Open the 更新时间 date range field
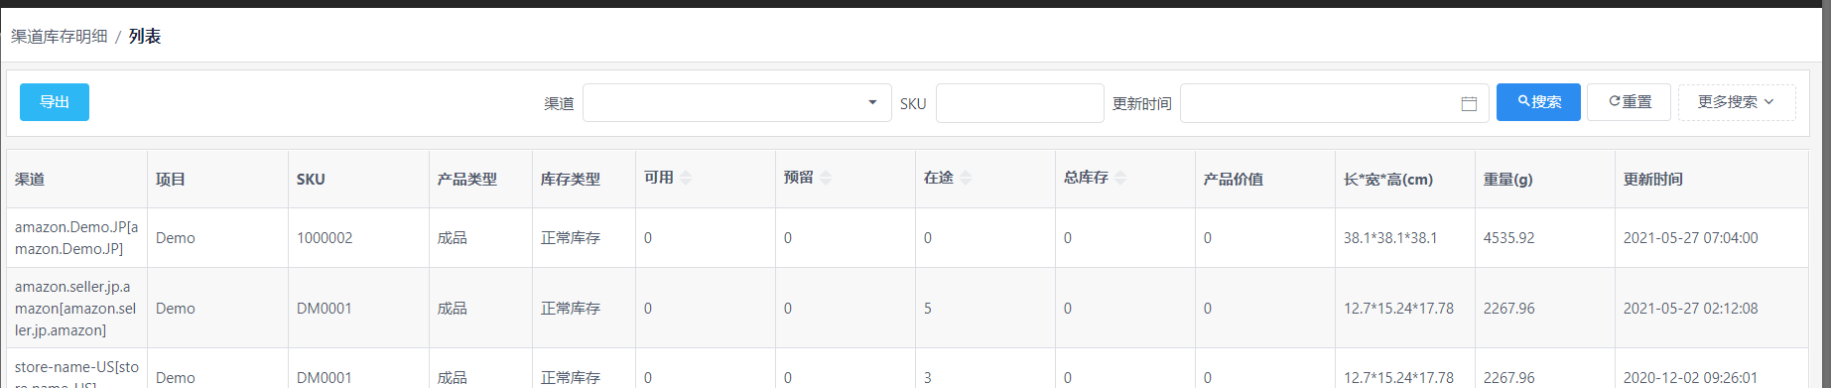 [x=1334, y=103]
